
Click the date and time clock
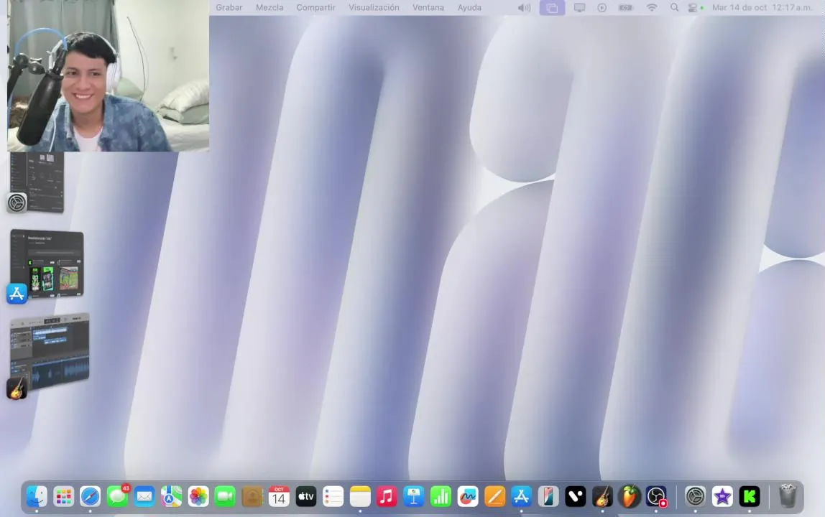(x=762, y=7)
